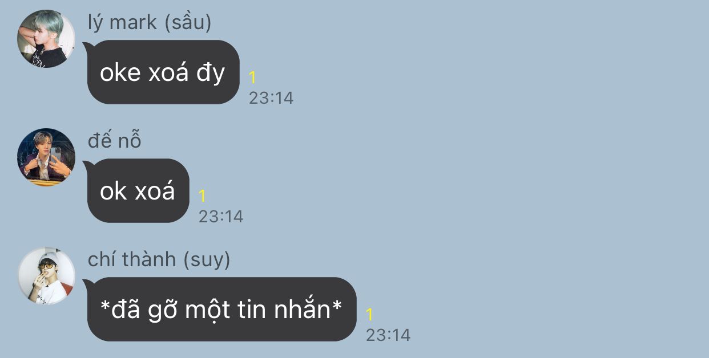The height and width of the screenshot is (358, 709).
Task: Tap the 23:14 timestamp of đế nỗ's message
Action: 221,217
